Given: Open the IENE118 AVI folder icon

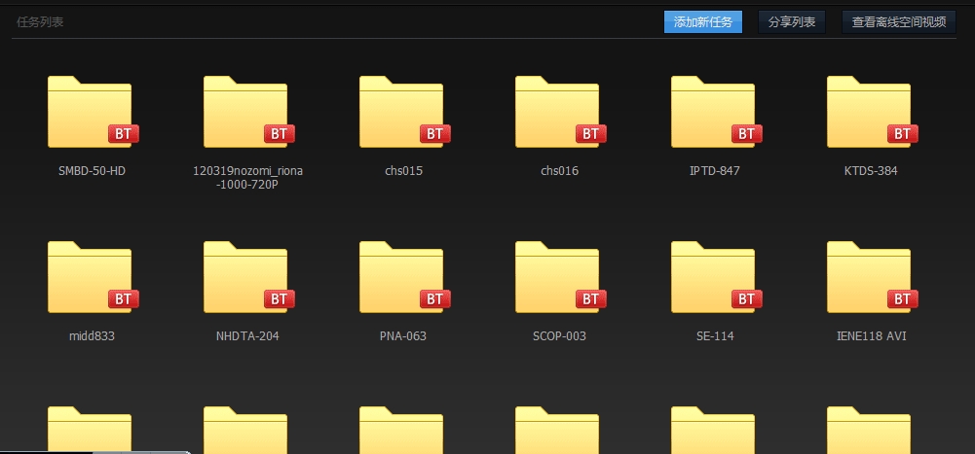Looking at the screenshot, I should click(871, 277).
